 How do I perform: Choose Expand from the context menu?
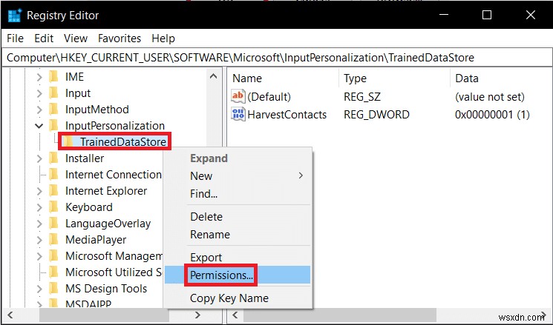238,158
